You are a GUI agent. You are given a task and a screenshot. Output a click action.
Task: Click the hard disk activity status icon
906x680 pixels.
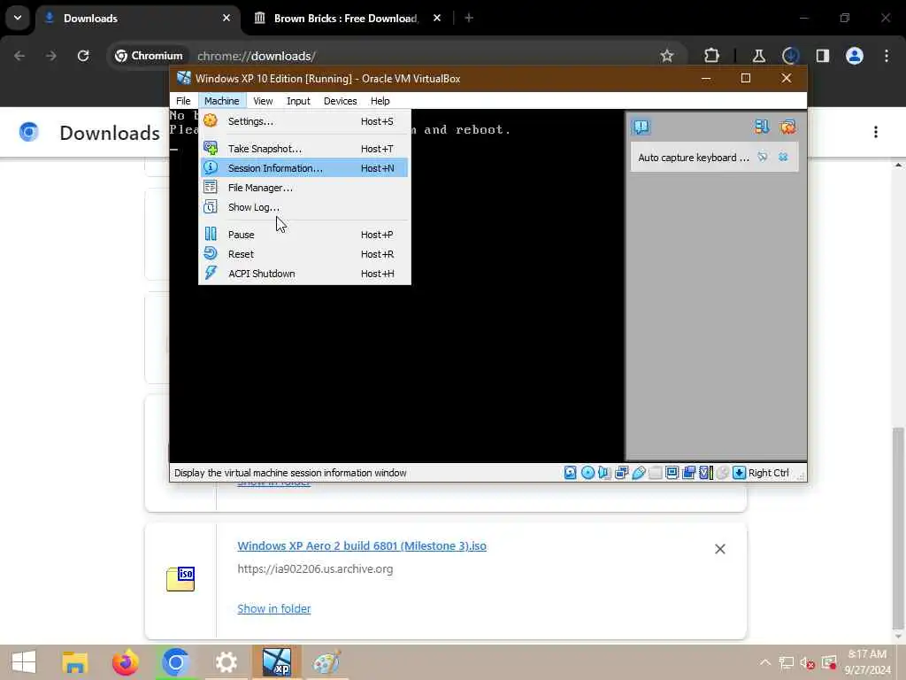(x=571, y=473)
